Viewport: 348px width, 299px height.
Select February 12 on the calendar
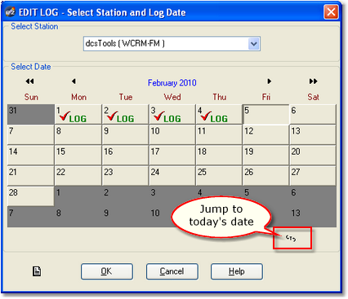pyautogui.click(x=265, y=134)
